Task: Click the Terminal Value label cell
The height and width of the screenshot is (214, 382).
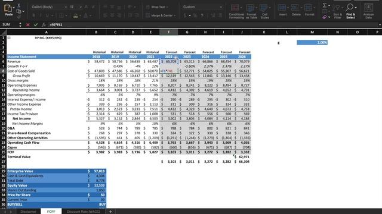Action: [x=47, y=157]
